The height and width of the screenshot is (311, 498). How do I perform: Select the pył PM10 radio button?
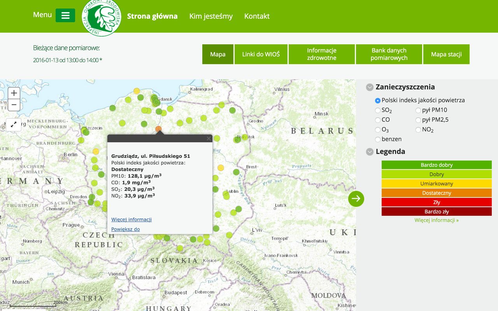[418, 110]
